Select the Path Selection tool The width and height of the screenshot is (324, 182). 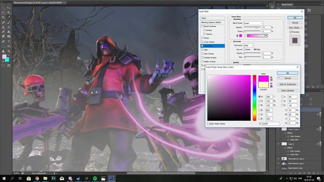point(4,46)
